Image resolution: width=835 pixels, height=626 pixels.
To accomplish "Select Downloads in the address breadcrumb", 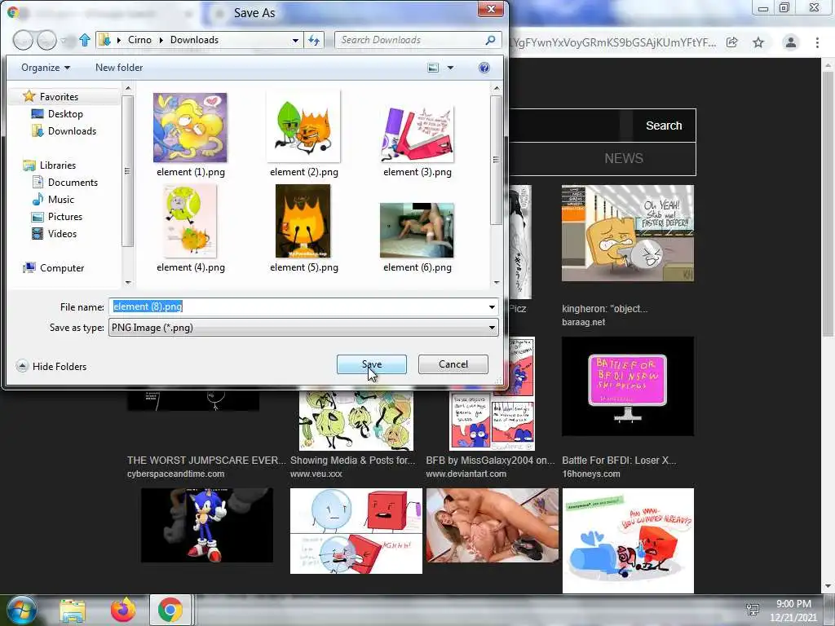I will [x=194, y=40].
